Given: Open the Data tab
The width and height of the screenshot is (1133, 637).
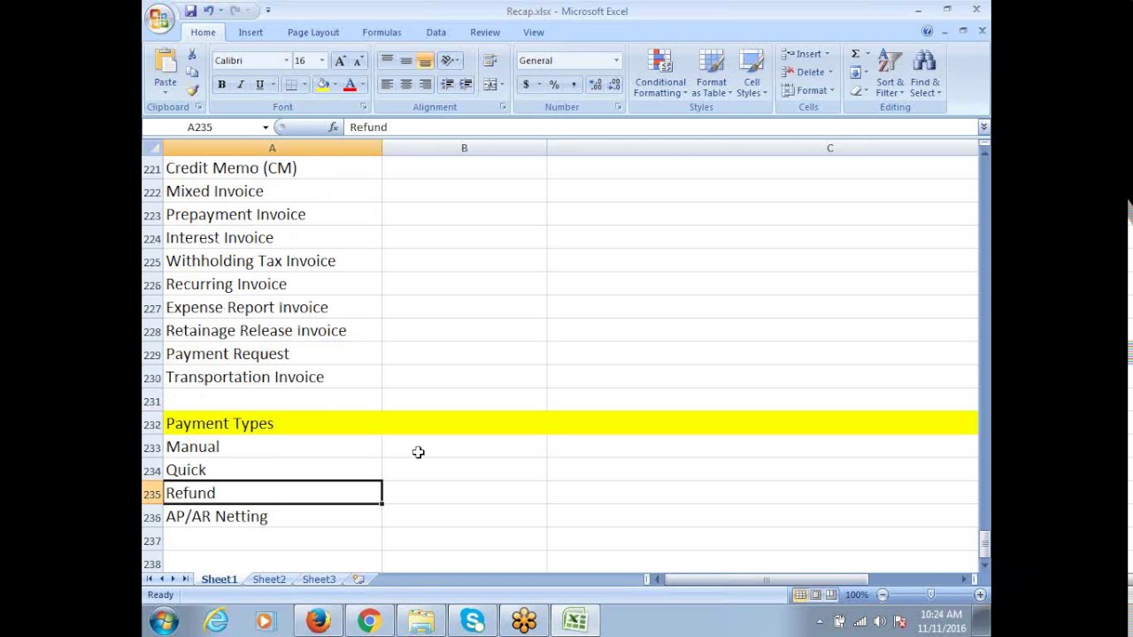Looking at the screenshot, I should 435,33.
